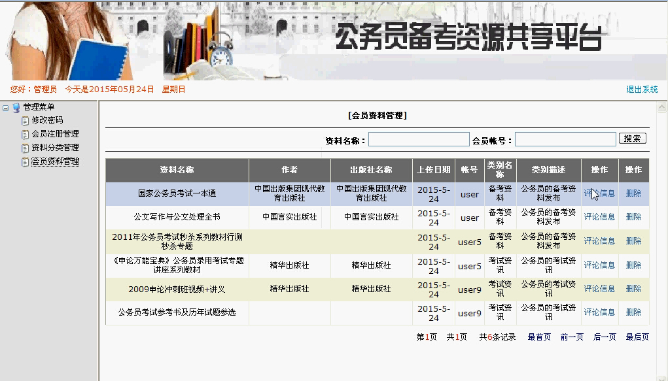This screenshot has width=668, height=381.
Task: Open 会员注册管理 menu item
Action: pyautogui.click(x=56, y=134)
